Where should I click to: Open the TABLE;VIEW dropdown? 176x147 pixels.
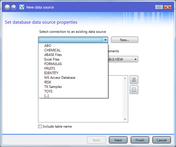[136, 59]
